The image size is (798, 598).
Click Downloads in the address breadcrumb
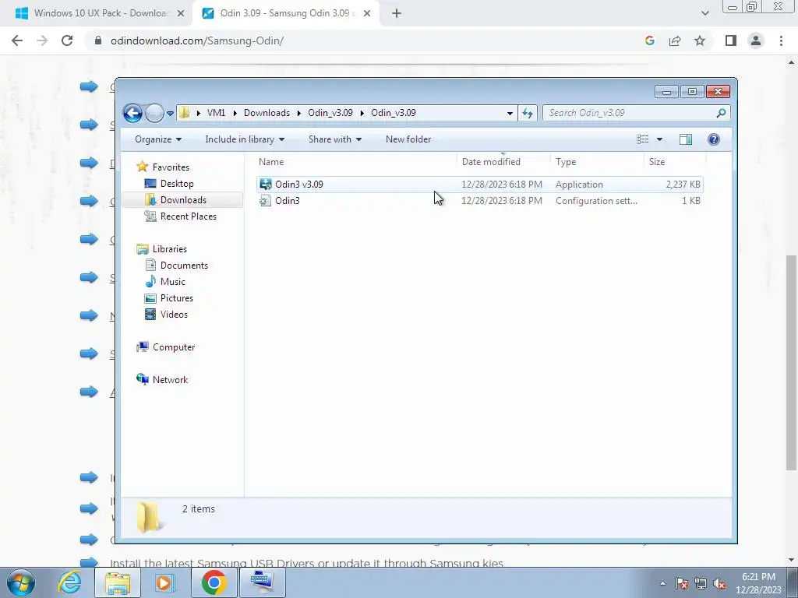267,113
